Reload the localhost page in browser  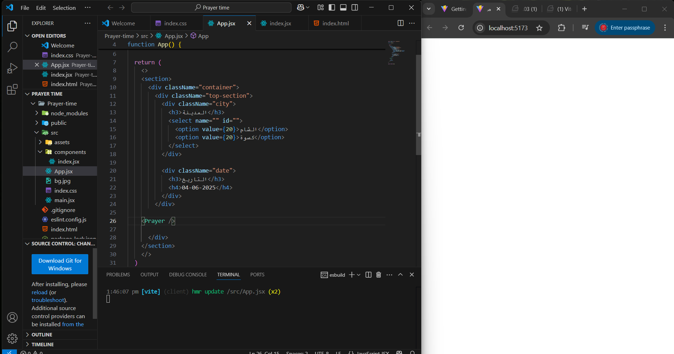(461, 28)
